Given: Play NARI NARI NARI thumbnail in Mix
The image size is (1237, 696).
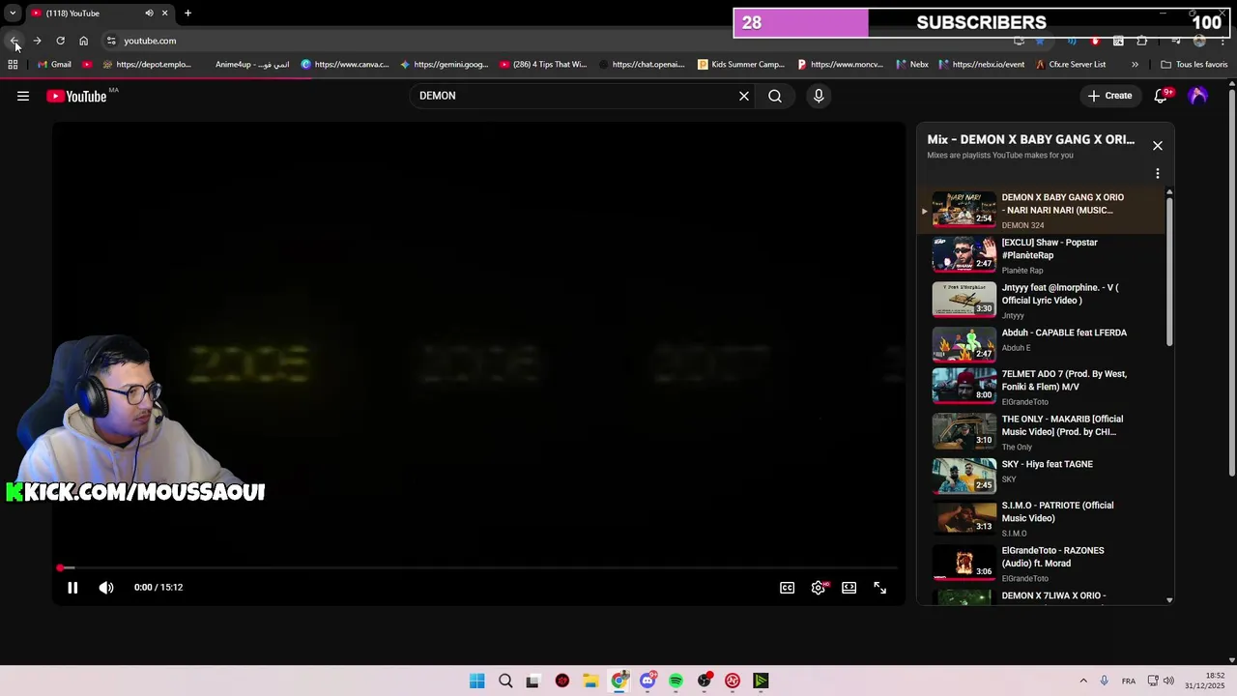Looking at the screenshot, I should 964,210.
